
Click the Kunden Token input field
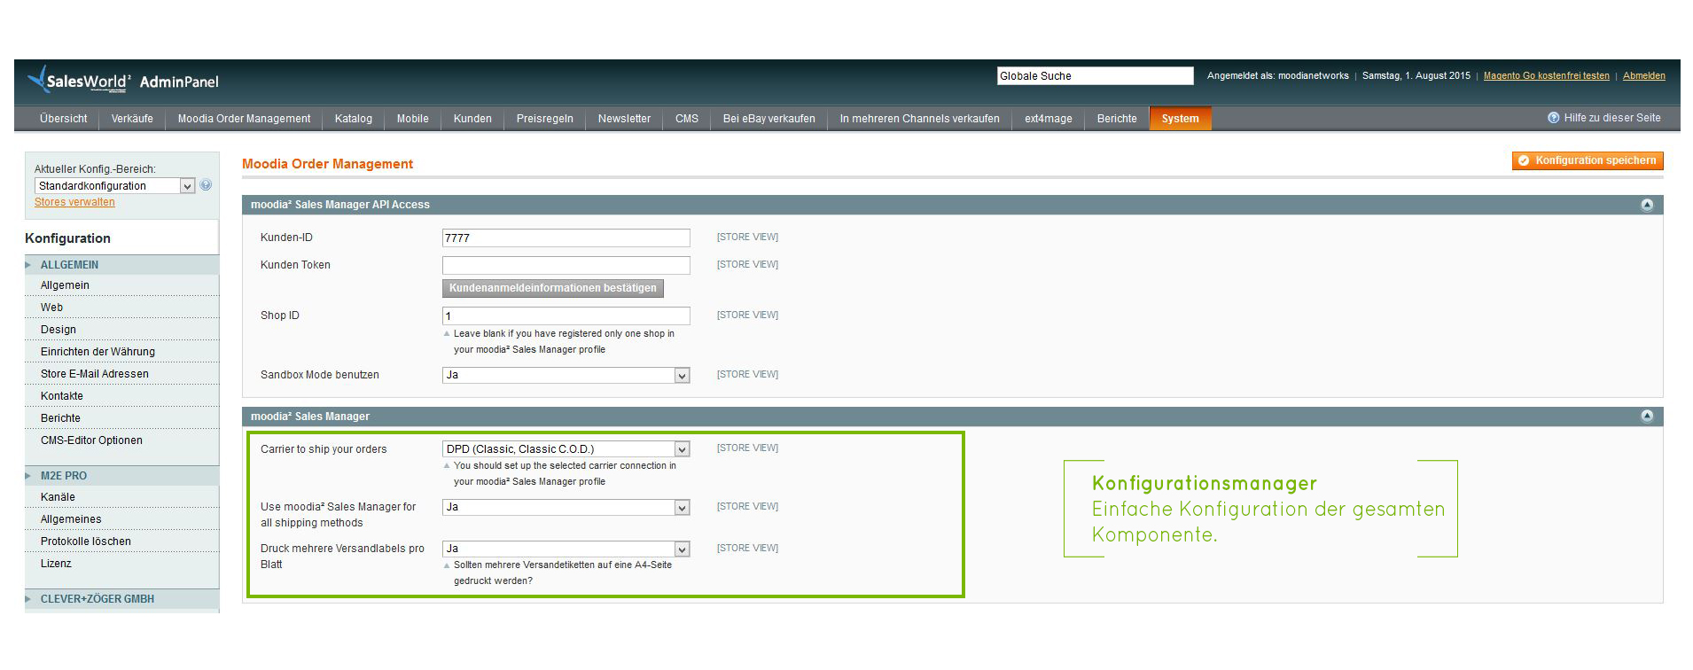pyautogui.click(x=566, y=265)
